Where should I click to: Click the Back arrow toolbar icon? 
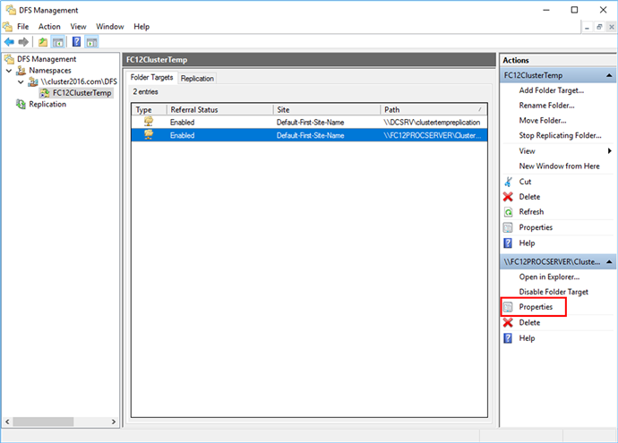[x=9, y=42]
